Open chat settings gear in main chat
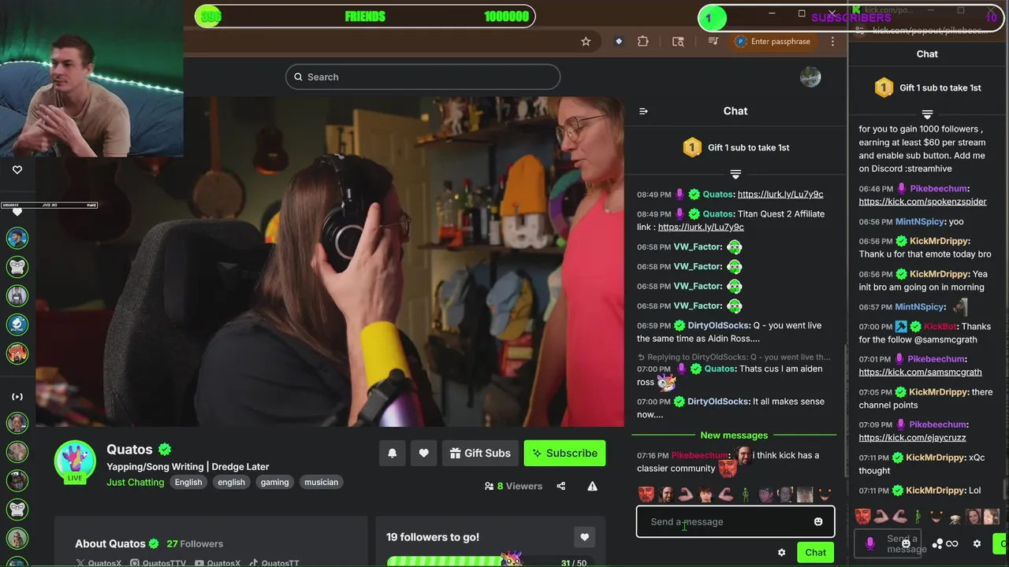The width and height of the screenshot is (1009, 567). (781, 553)
